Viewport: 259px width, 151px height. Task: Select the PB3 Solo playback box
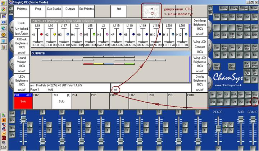[x=62, y=101]
